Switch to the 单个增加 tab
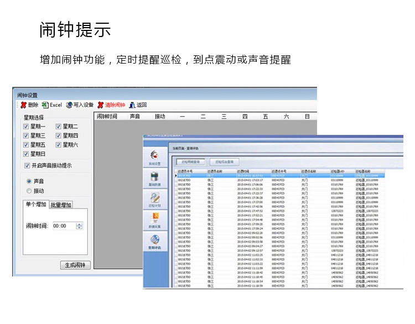 36,205
